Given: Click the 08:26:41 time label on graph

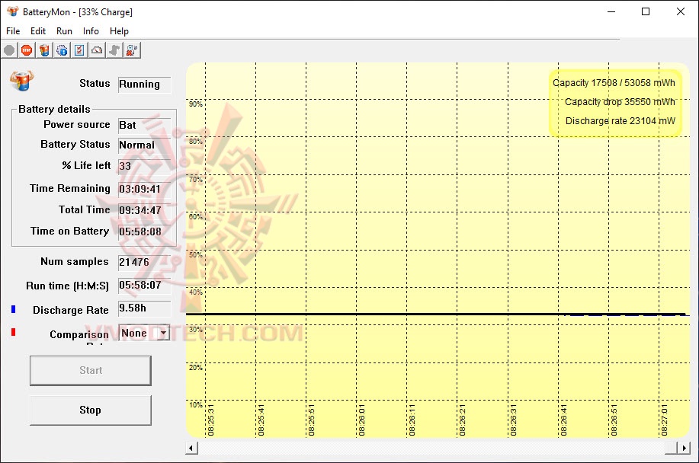Looking at the screenshot, I should coord(564,420).
